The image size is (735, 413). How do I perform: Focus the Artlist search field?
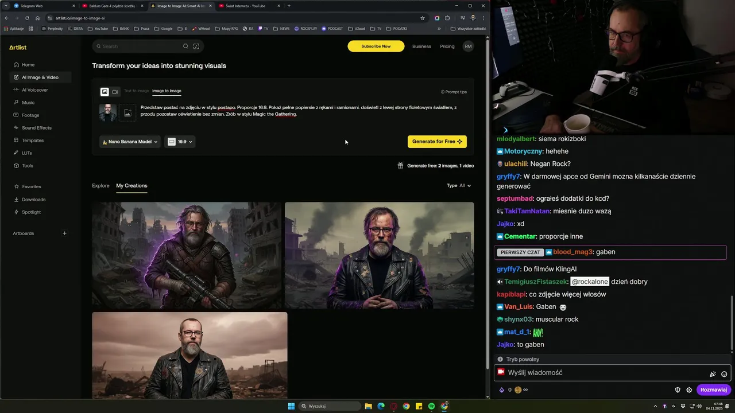148,46
